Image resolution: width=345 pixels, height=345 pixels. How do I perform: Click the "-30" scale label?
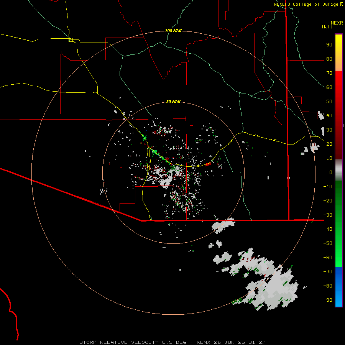pos(328,215)
